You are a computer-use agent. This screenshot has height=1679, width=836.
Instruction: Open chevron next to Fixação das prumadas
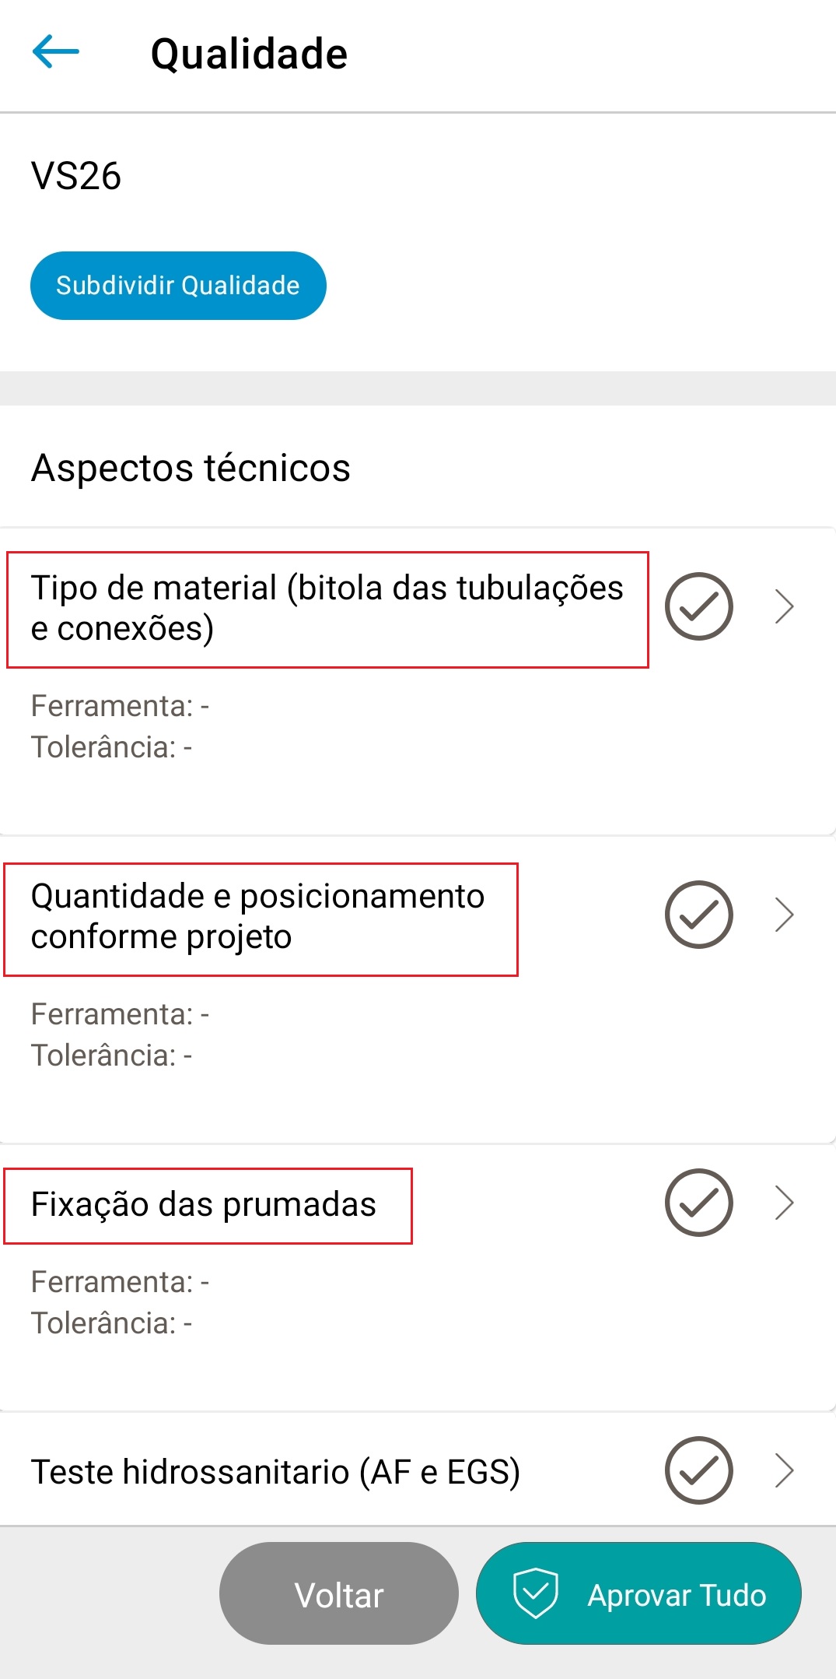point(785,1203)
